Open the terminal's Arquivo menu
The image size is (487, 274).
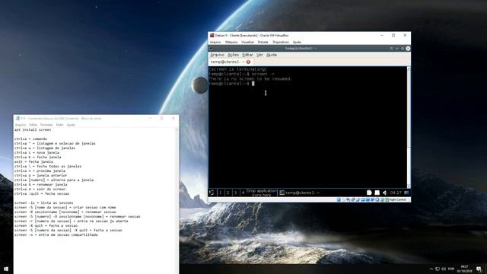pyautogui.click(x=217, y=55)
